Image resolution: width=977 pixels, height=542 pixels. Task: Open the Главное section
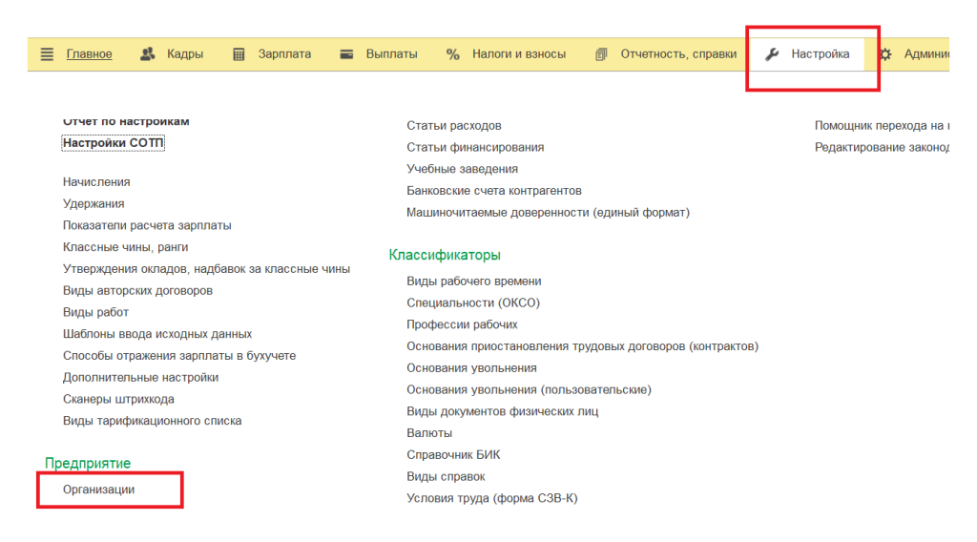(89, 54)
